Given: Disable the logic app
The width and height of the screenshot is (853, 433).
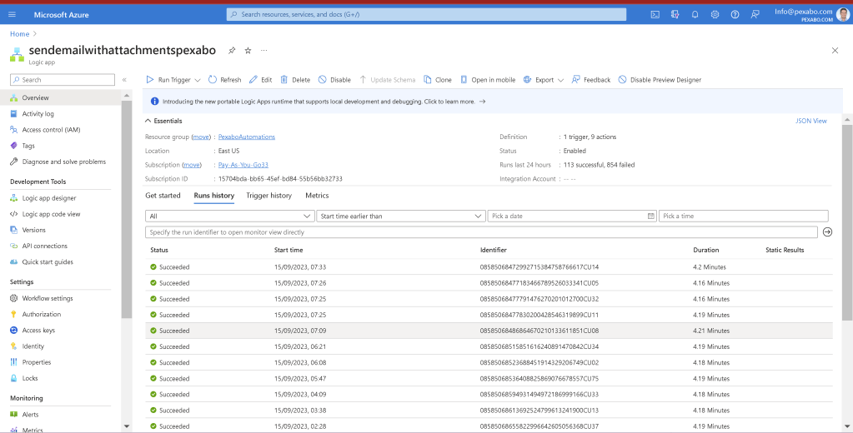Looking at the screenshot, I should 334,80.
